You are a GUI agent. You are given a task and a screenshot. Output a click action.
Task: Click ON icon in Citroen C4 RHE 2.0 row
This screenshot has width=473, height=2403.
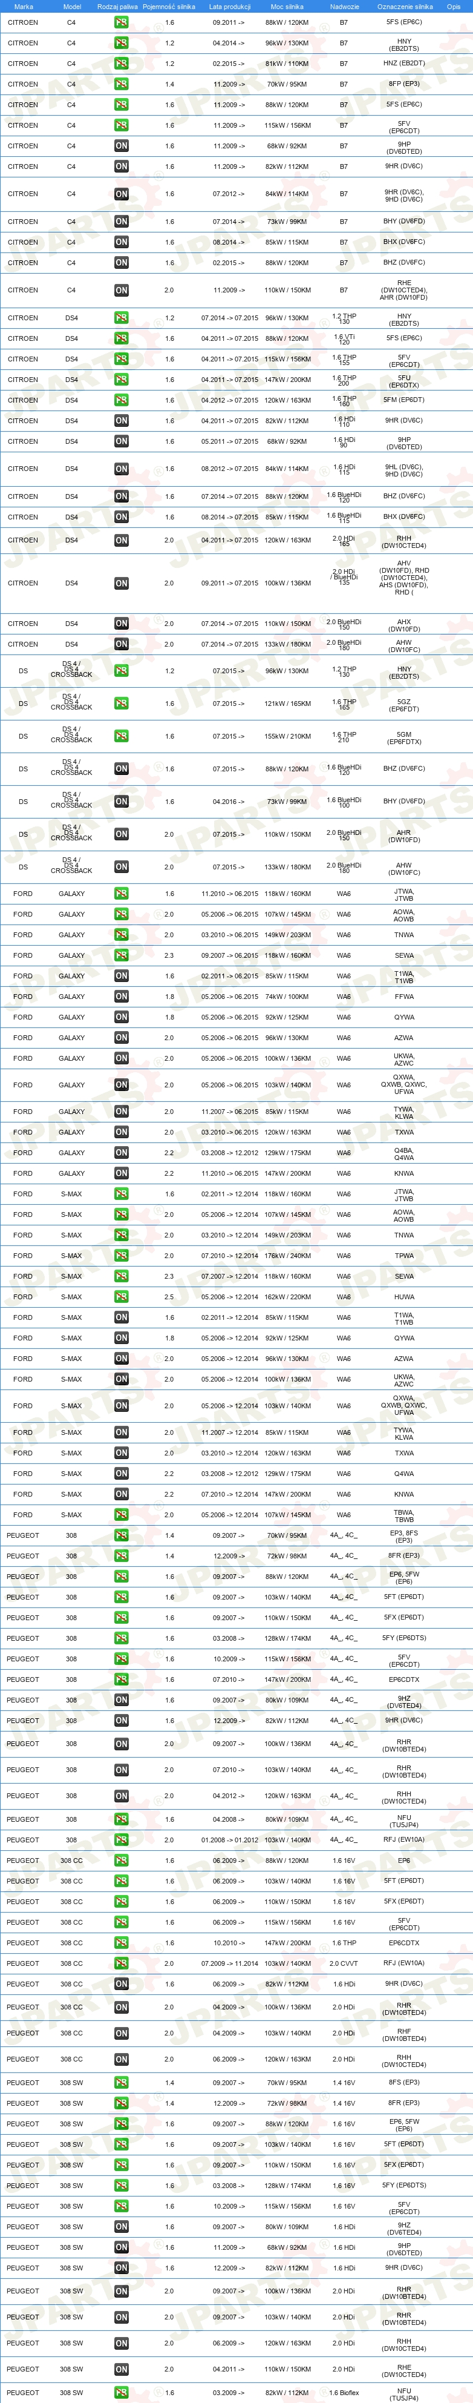pos(121,290)
